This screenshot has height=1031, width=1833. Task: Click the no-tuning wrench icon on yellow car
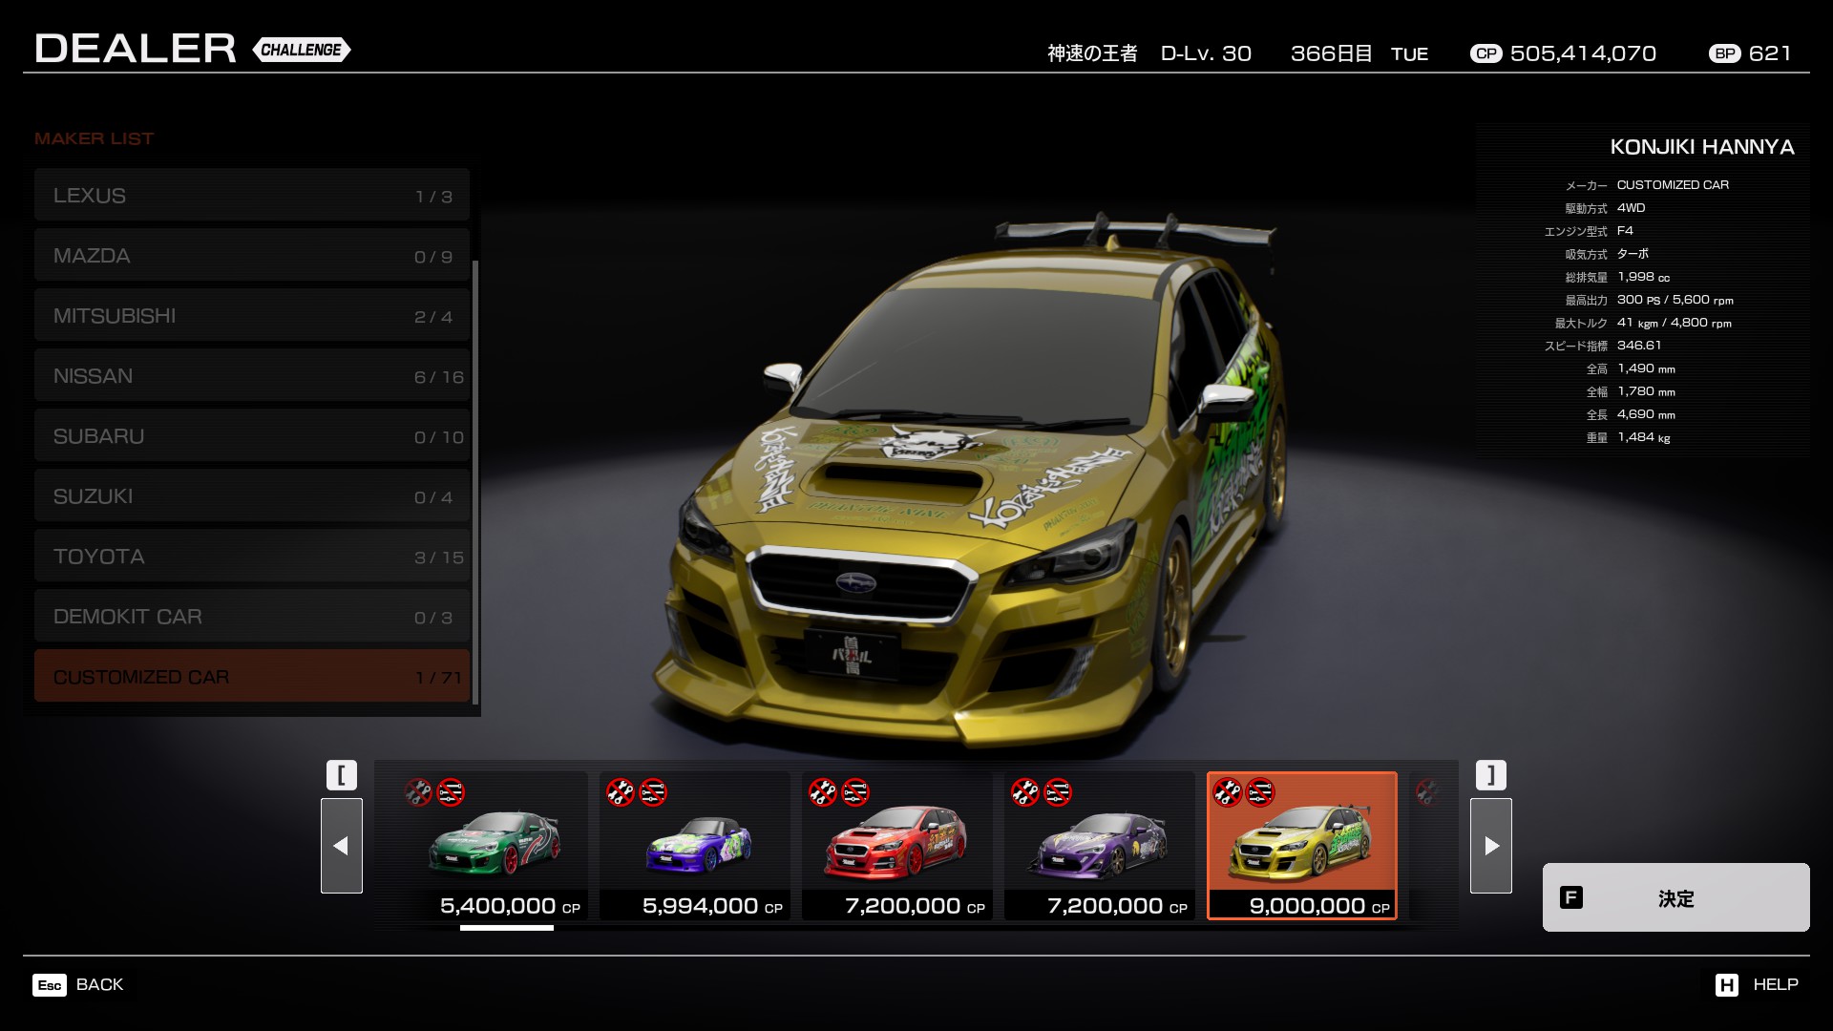[x=1228, y=792]
